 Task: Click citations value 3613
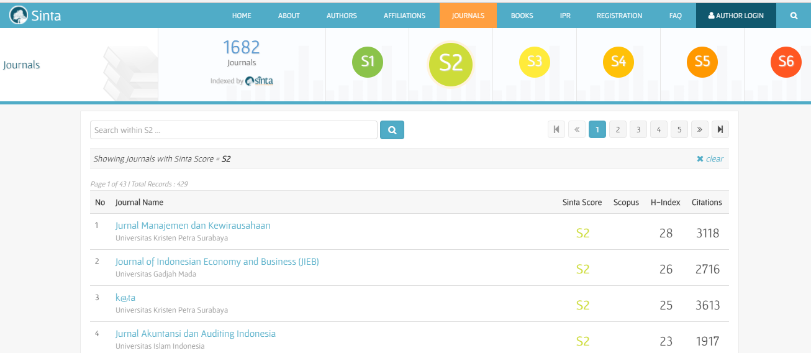pyautogui.click(x=707, y=305)
